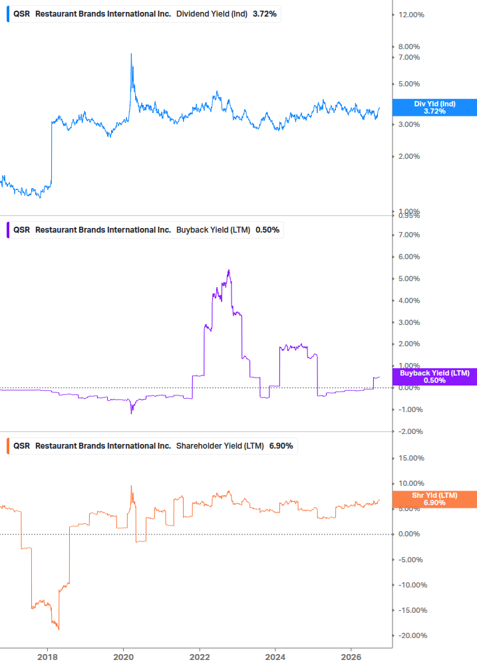Click the 2.00% tick on dividend yield axis
The image size is (477, 668).
click(408, 156)
